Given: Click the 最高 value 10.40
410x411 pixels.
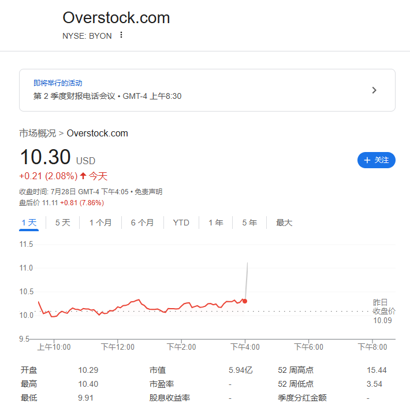Looking at the screenshot, I should pos(88,384).
